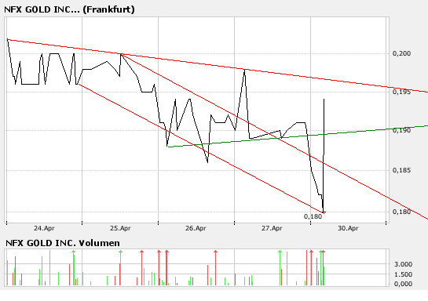
Task: Click the 0,200 price axis label
Action: [x=401, y=53]
